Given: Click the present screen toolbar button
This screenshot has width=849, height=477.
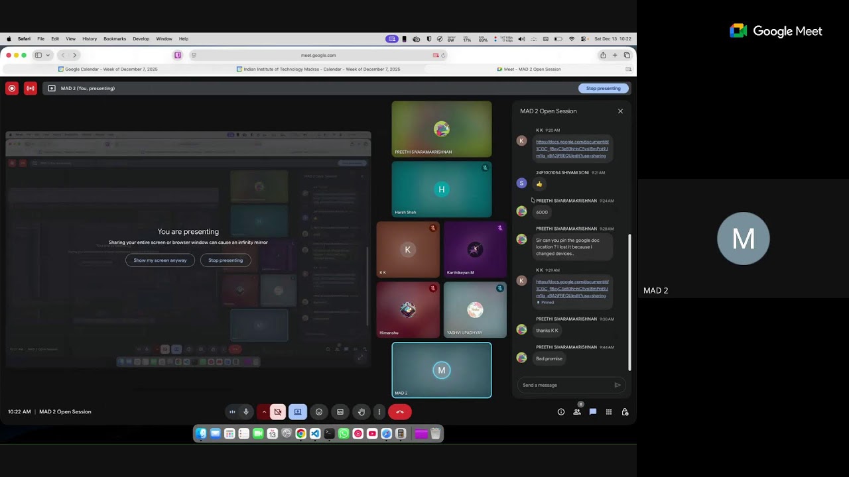Looking at the screenshot, I should tap(298, 412).
